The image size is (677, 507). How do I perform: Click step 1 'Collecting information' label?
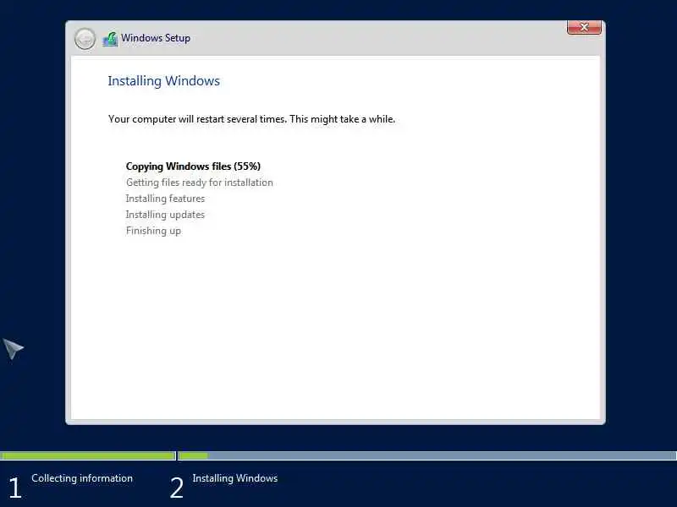click(82, 478)
